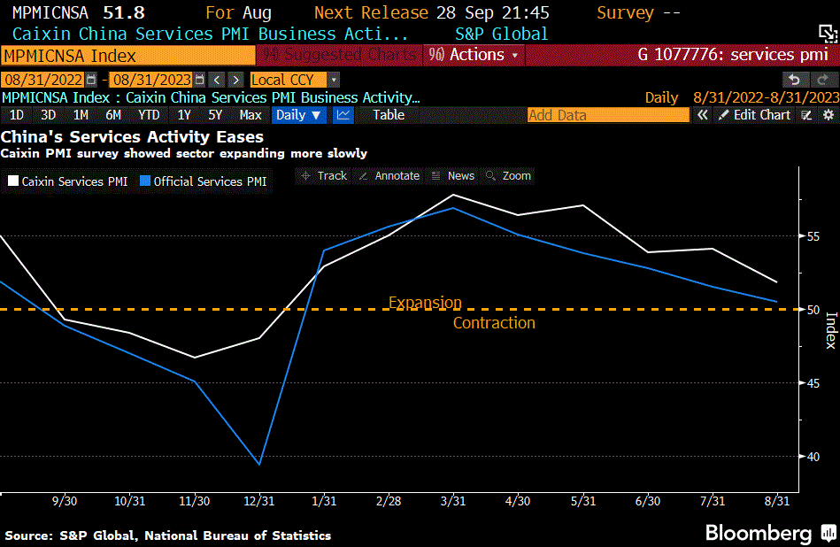Click the Local CCY currency field
This screenshot has height=547, width=840.
coord(289,80)
